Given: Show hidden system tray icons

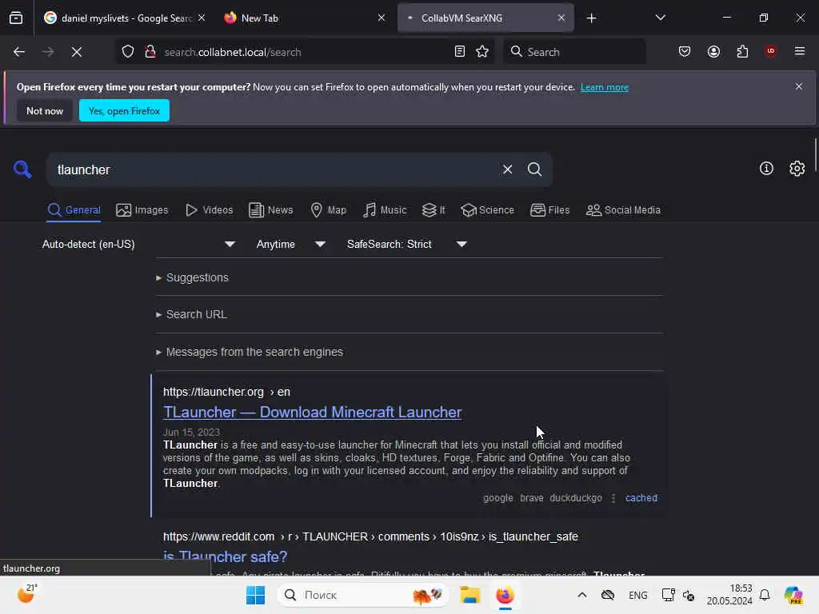Looking at the screenshot, I should 582,595.
